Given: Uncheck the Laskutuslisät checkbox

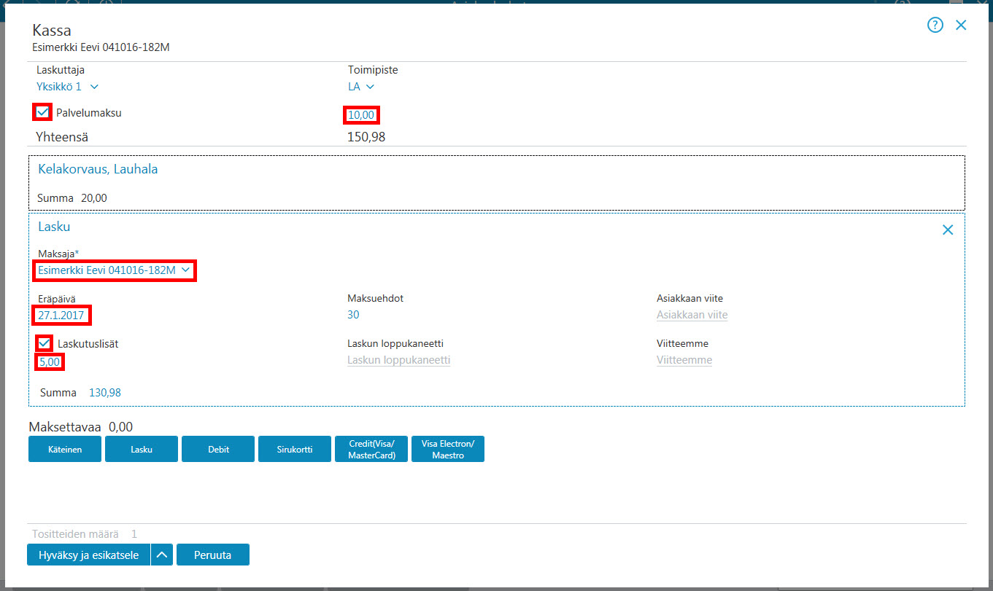Looking at the screenshot, I should 45,343.
